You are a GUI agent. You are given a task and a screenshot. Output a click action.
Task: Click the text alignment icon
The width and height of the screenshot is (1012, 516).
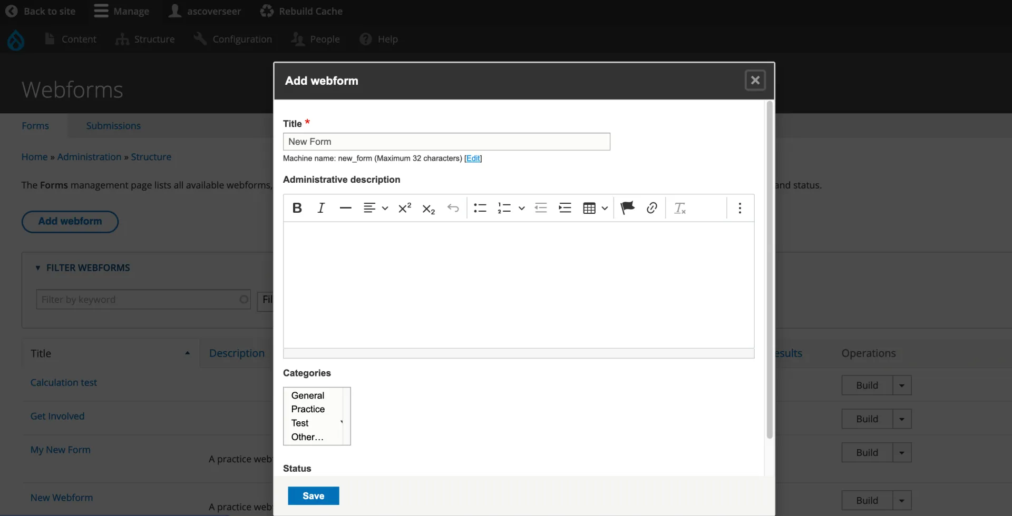[x=369, y=208]
